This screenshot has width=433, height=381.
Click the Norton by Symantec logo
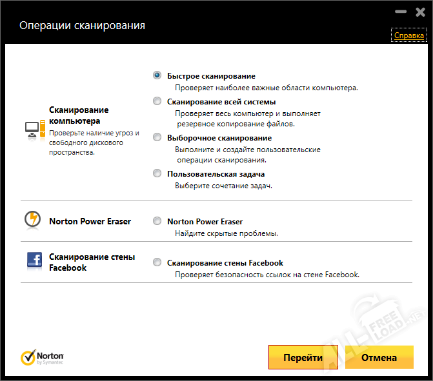pyautogui.click(x=42, y=357)
